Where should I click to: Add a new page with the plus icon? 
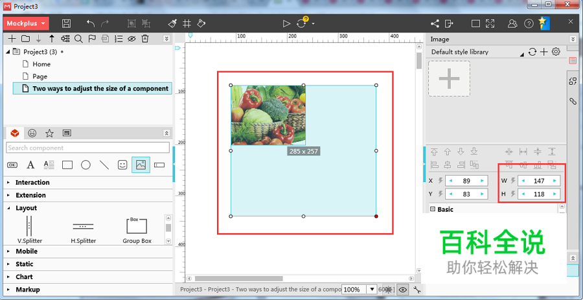(x=12, y=39)
